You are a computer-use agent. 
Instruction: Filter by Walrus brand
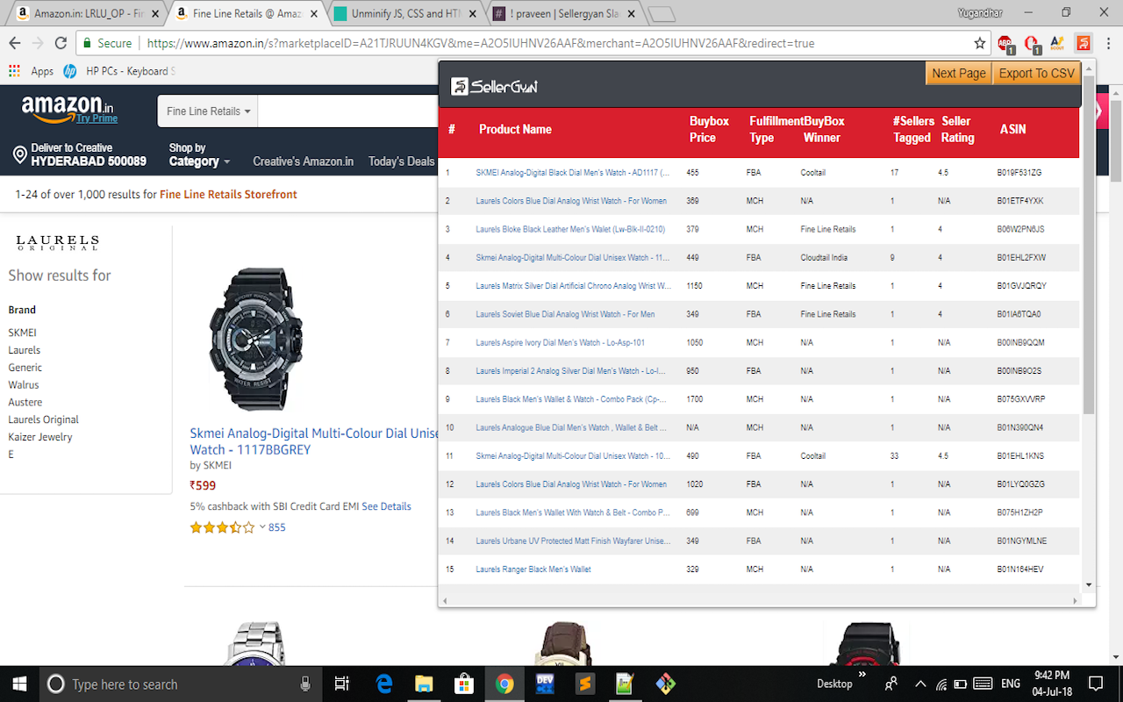pos(24,384)
